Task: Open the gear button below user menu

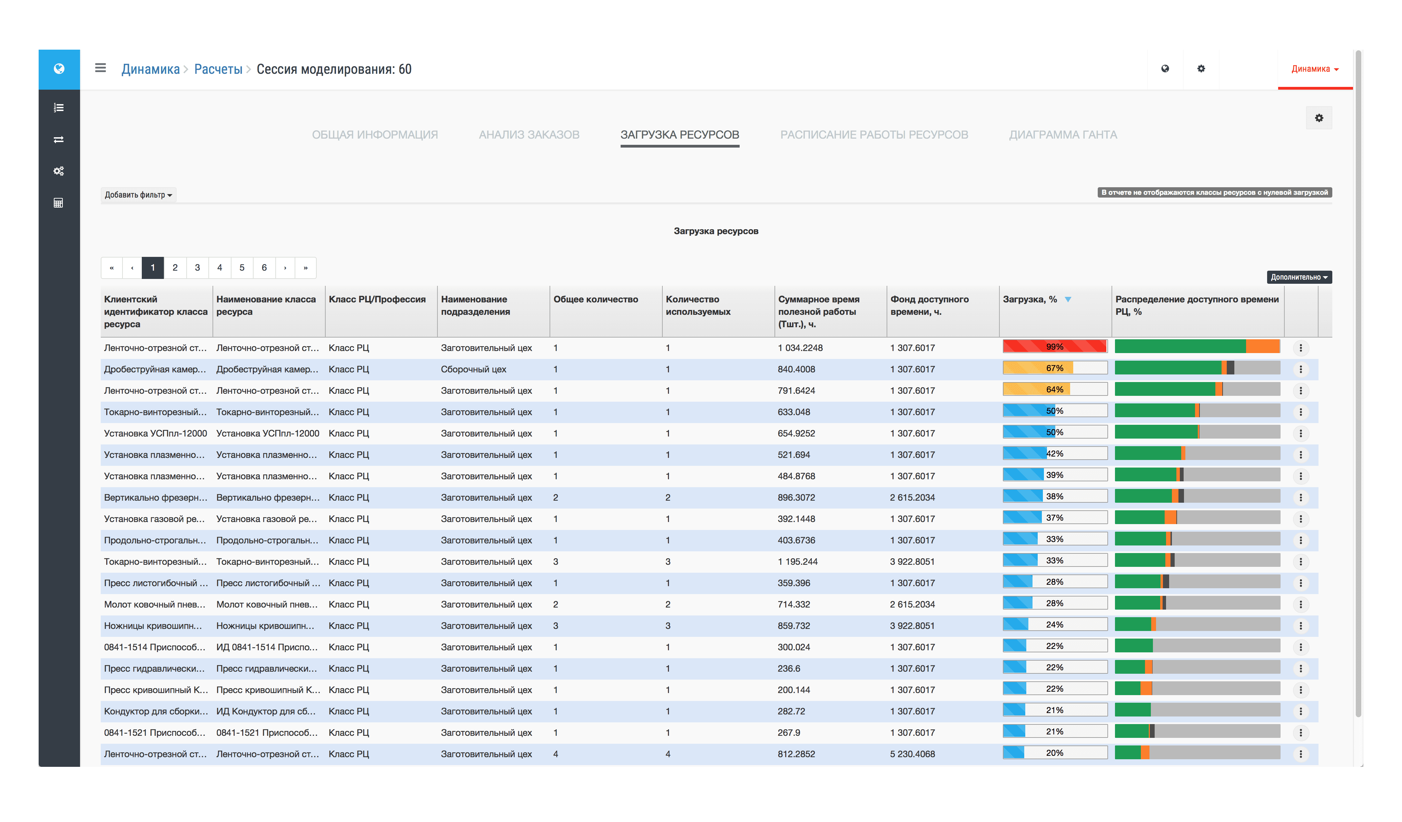Action: pyautogui.click(x=1319, y=118)
